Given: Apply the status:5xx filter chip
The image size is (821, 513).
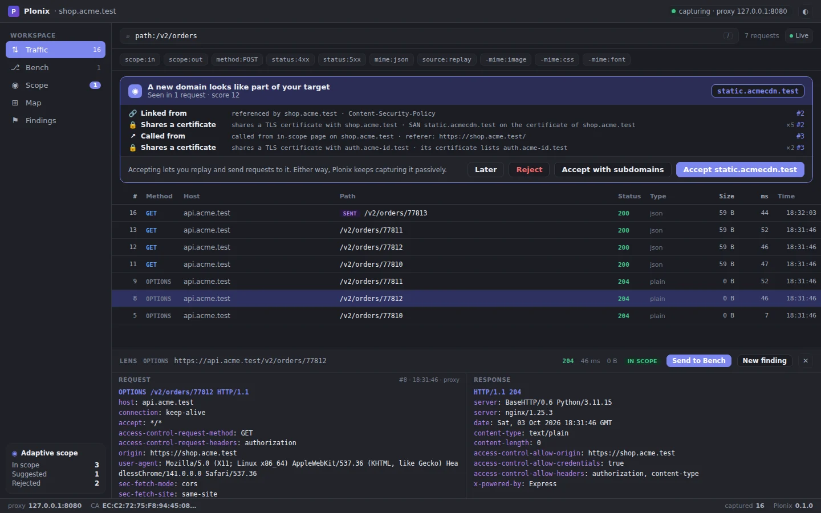Looking at the screenshot, I should coord(342,59).
